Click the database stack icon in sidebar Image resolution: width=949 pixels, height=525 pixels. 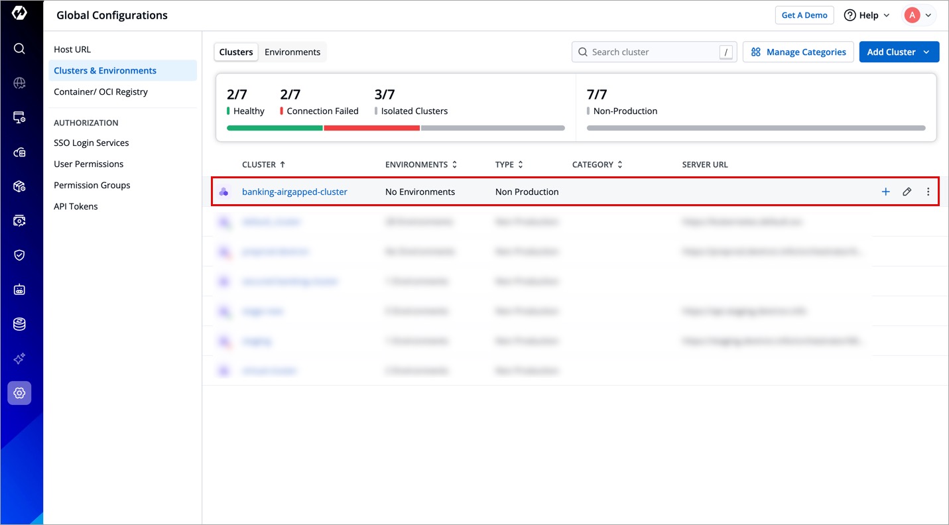coord(19,324)
